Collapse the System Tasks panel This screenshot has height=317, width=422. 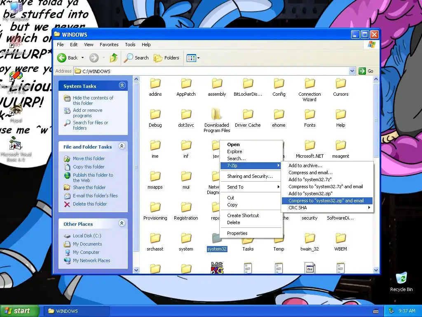pyautogui.click(x=122, y=86)
